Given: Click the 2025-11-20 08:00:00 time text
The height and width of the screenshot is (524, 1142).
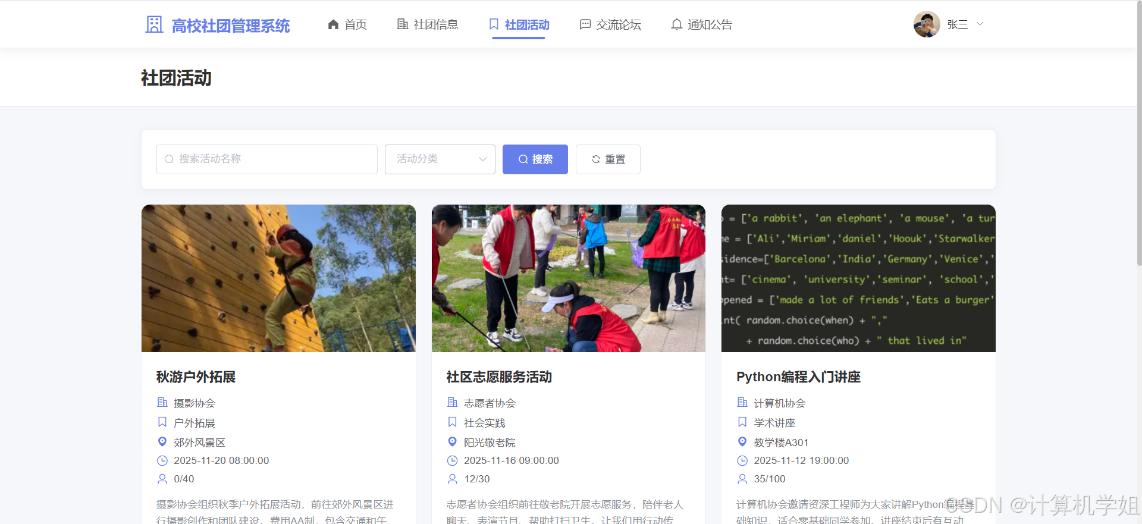Looking at the screenshot, I should click(221, 460).
